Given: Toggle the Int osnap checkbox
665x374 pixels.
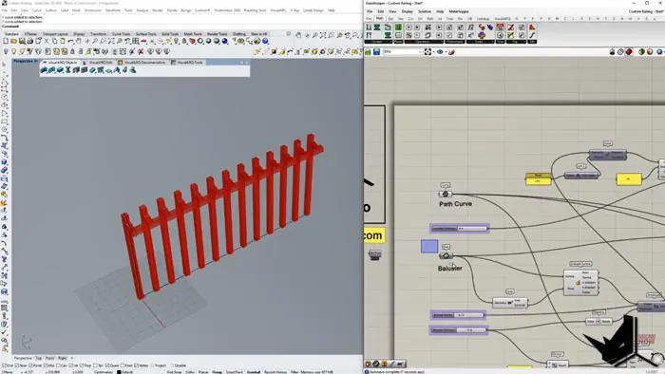Looking at the screenshot, I should tap(71, 365).
